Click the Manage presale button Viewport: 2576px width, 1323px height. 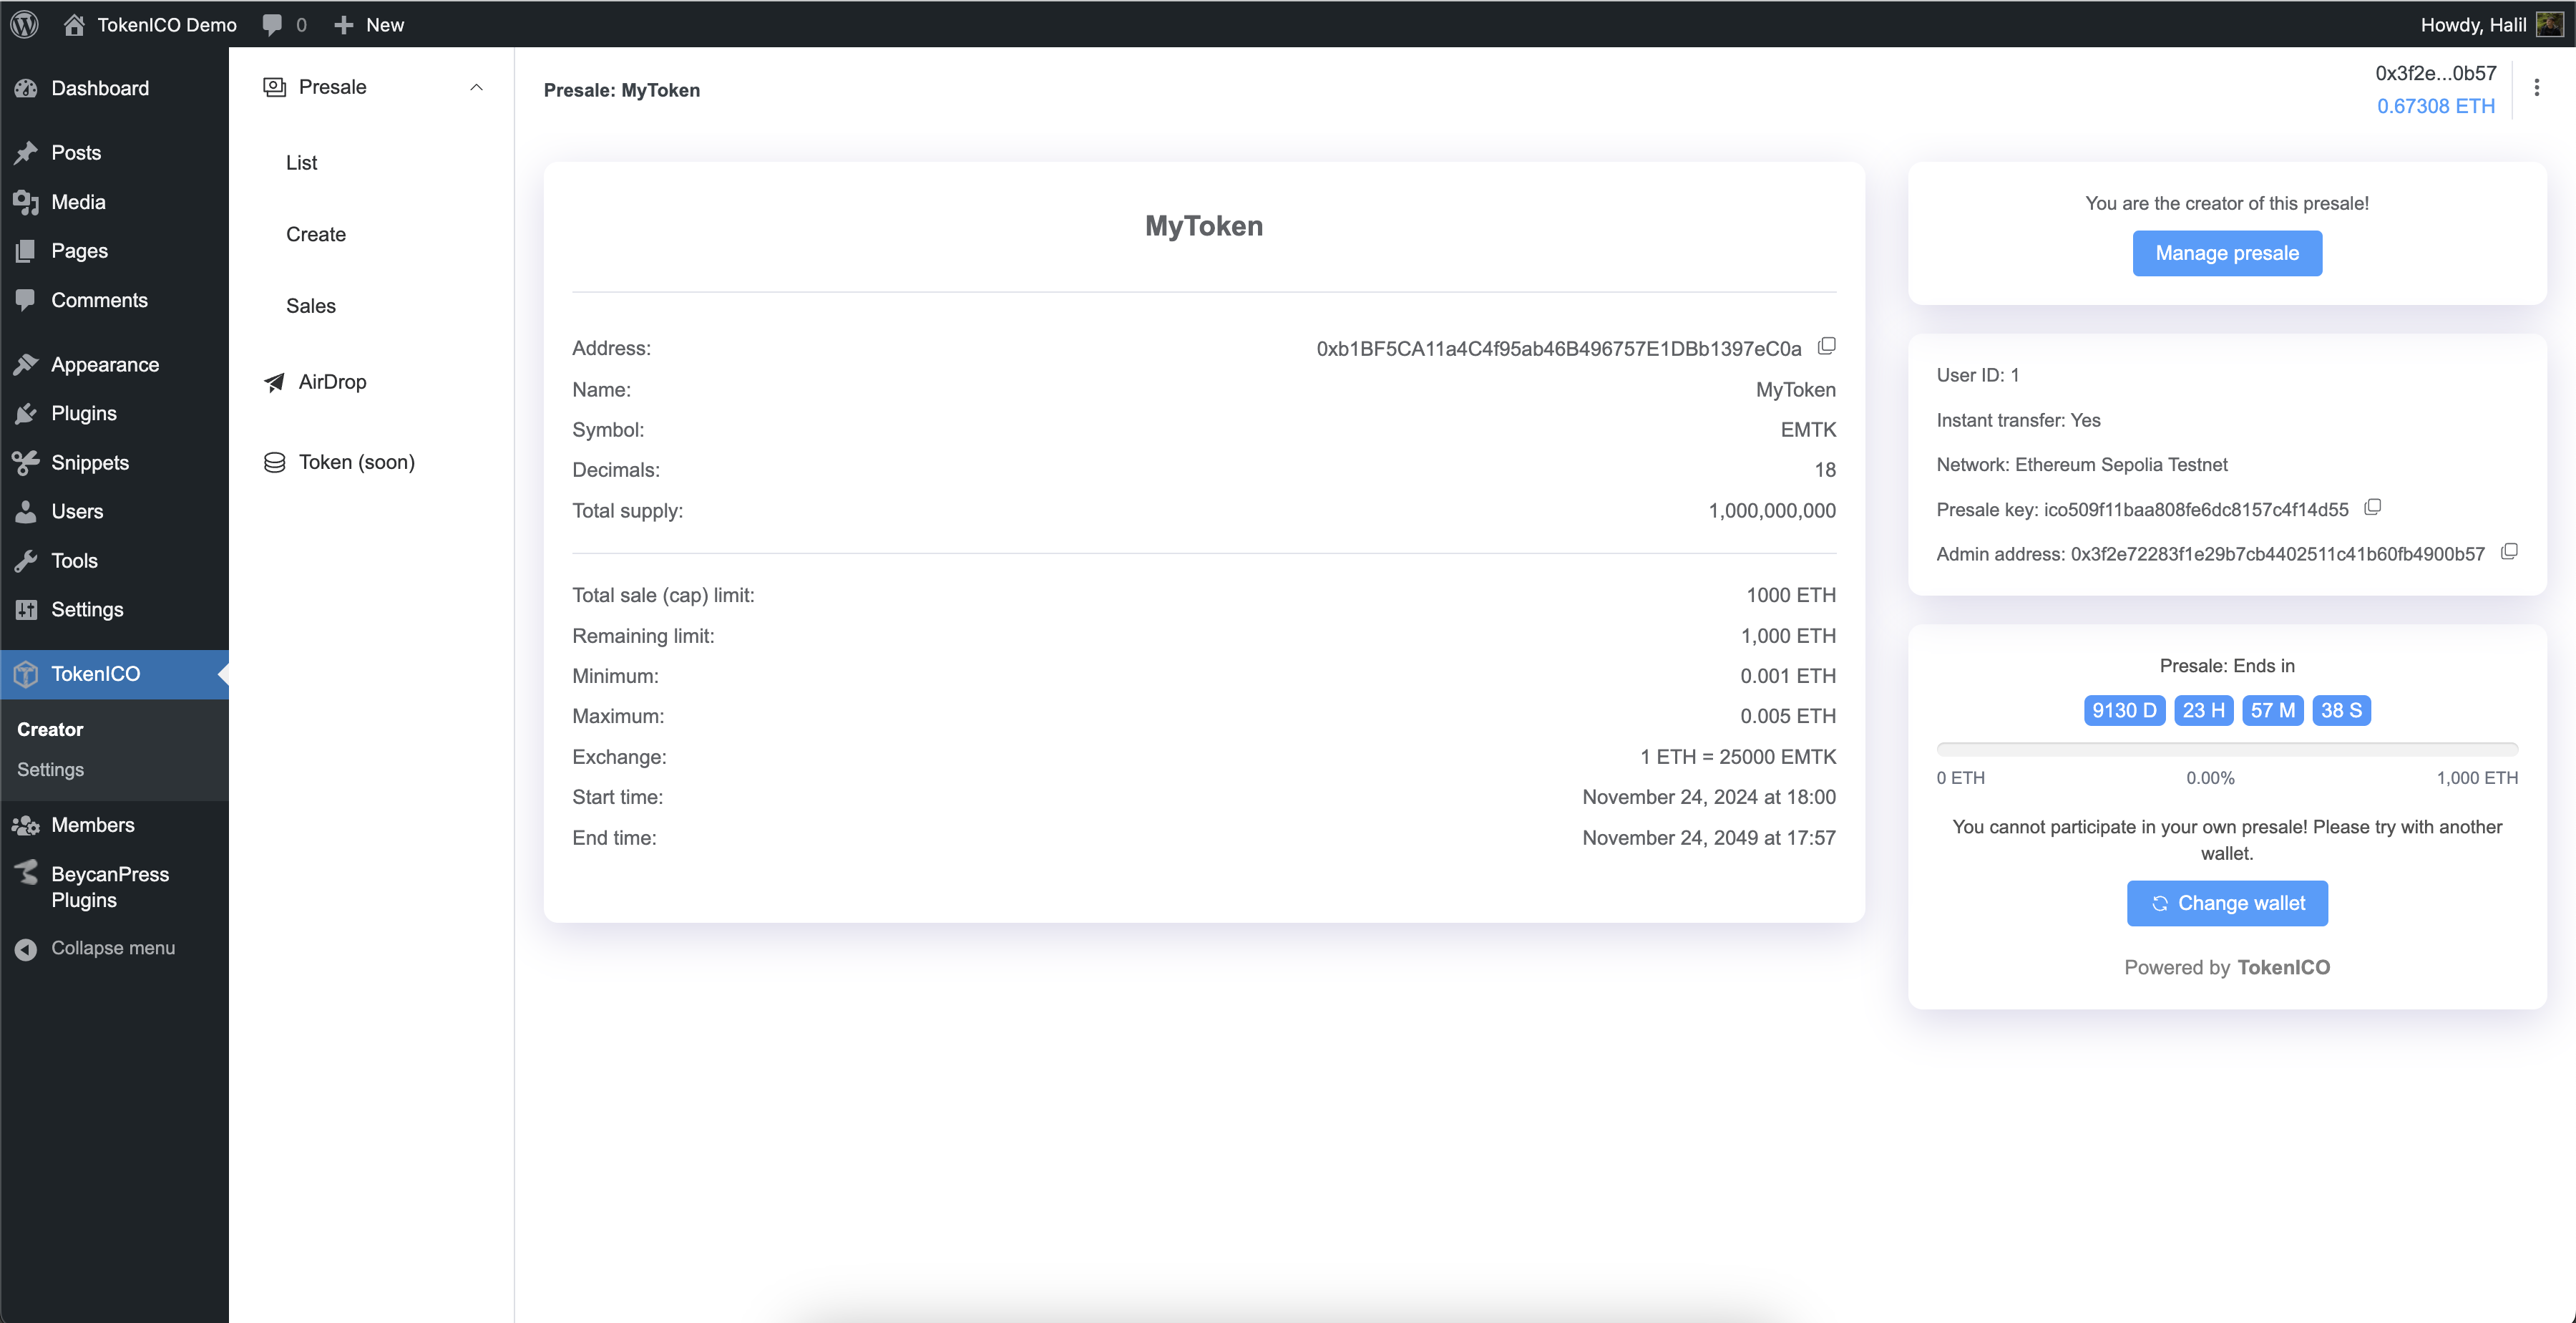click(x=2227, y=253)
